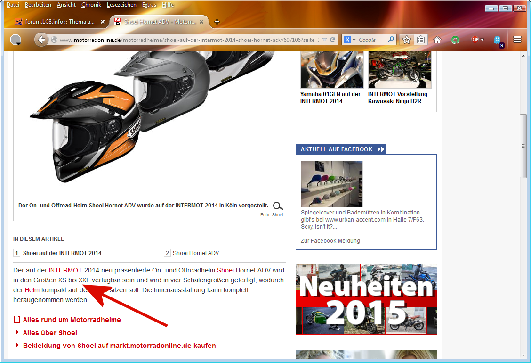Click the Adblock Plus ABP icon
531x363 pixels.
pyautogui.click(x=475, y=40)
